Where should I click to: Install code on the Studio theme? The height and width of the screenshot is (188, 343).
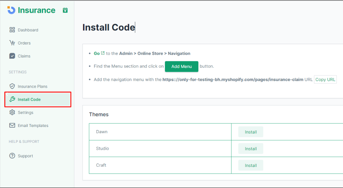[x=251, y=149]
